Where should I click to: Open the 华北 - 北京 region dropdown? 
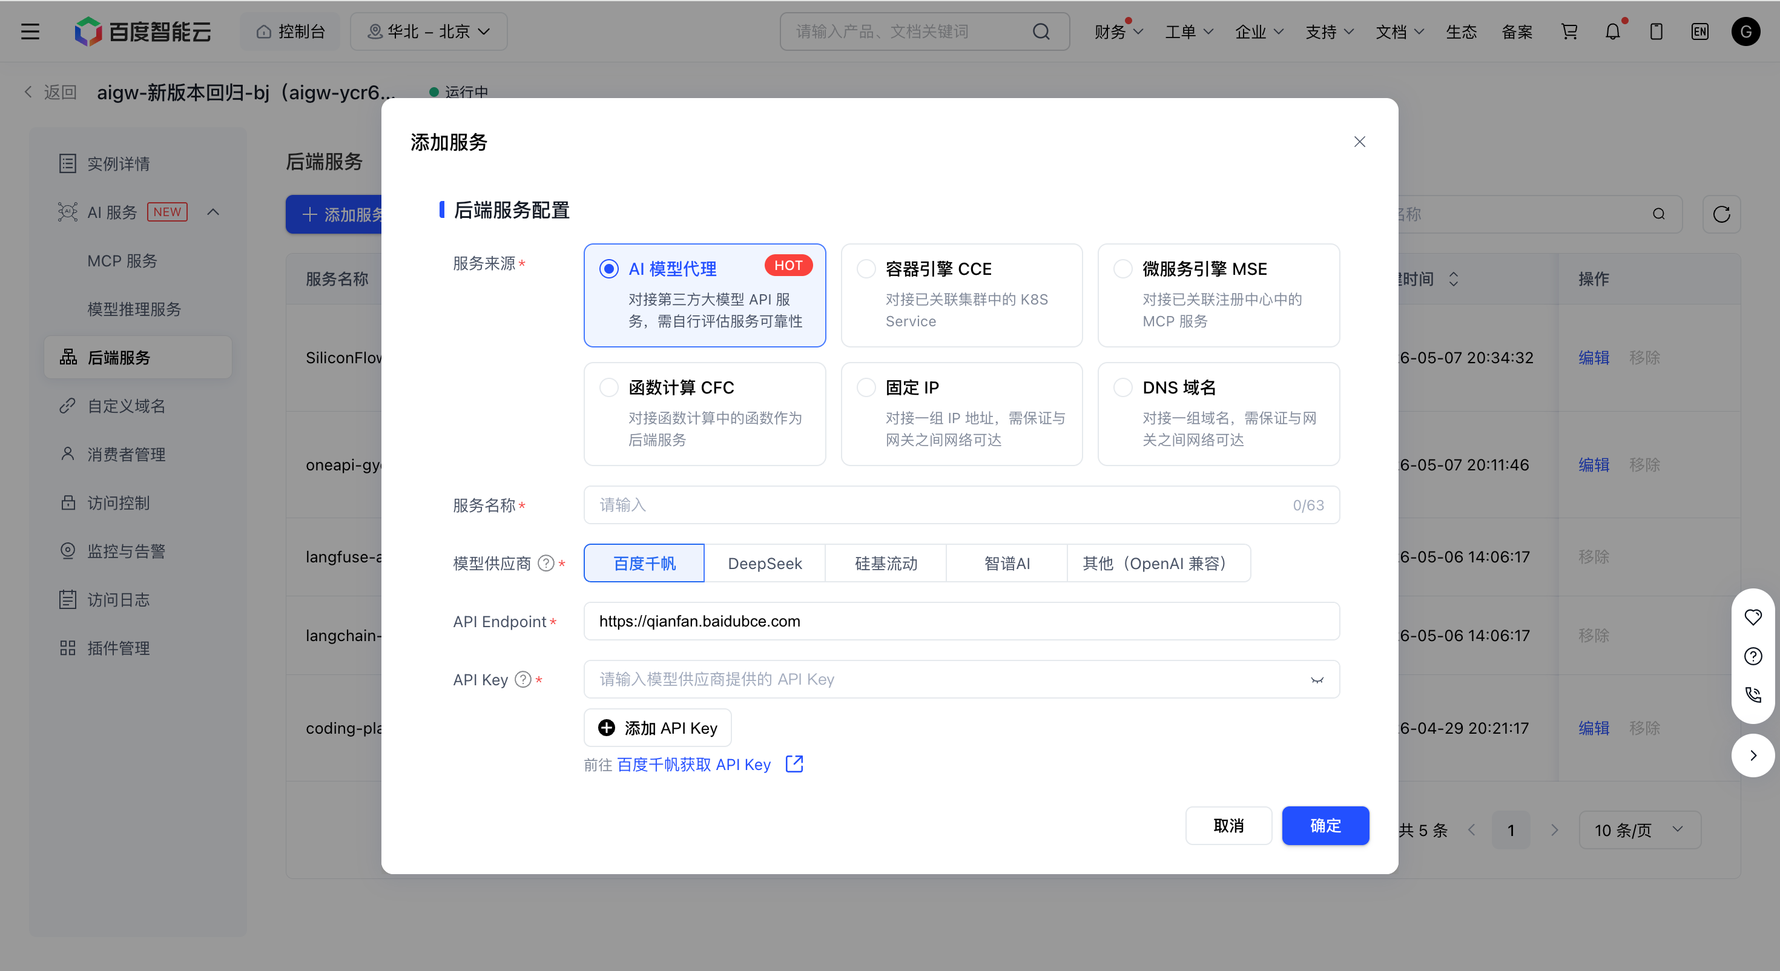point(429,32)
